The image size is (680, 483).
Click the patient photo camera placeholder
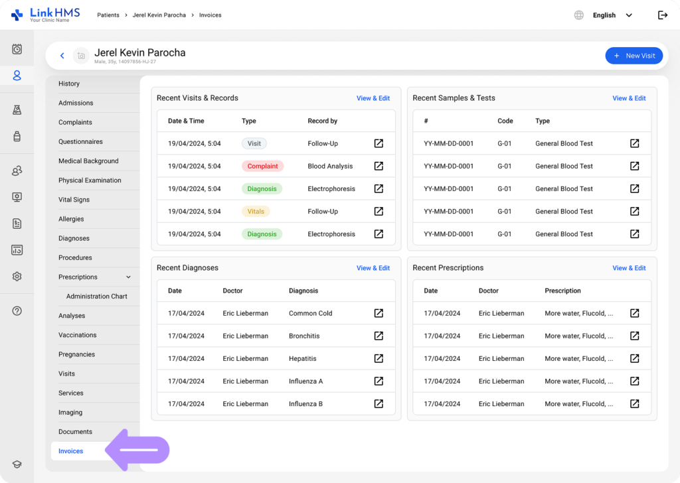pyautogui.click(x=81, y=56)
